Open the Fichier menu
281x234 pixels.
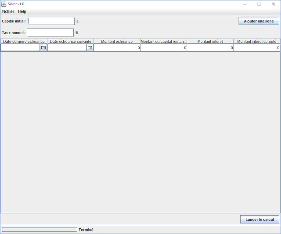coord(8,11)
